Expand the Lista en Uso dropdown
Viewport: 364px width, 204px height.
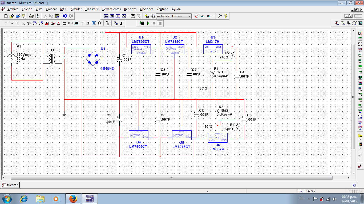point(189,16)
